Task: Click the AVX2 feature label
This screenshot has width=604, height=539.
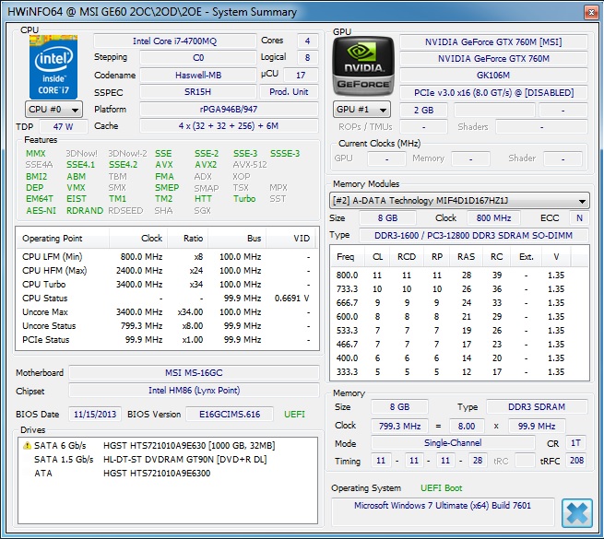Action: point(206,165)
